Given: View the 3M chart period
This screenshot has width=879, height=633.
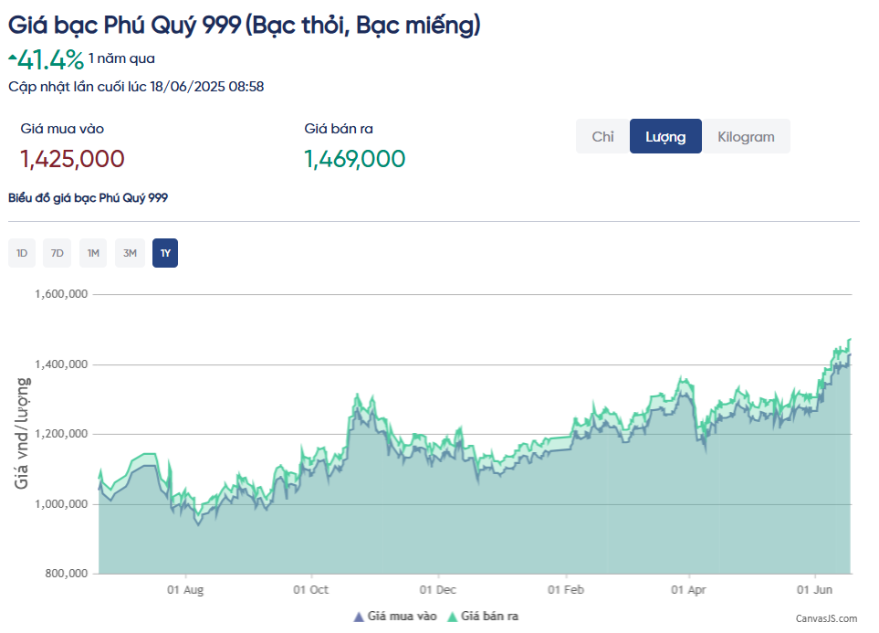Looking at the screenshot, I should coord(130,253).
